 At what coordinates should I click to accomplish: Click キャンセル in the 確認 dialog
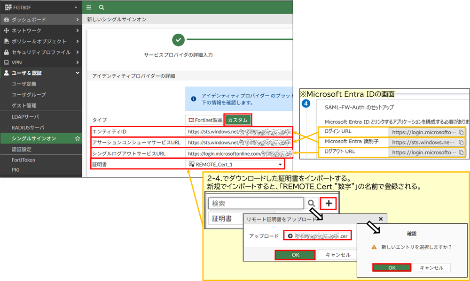pyautogui.click(x=431, y=268)
